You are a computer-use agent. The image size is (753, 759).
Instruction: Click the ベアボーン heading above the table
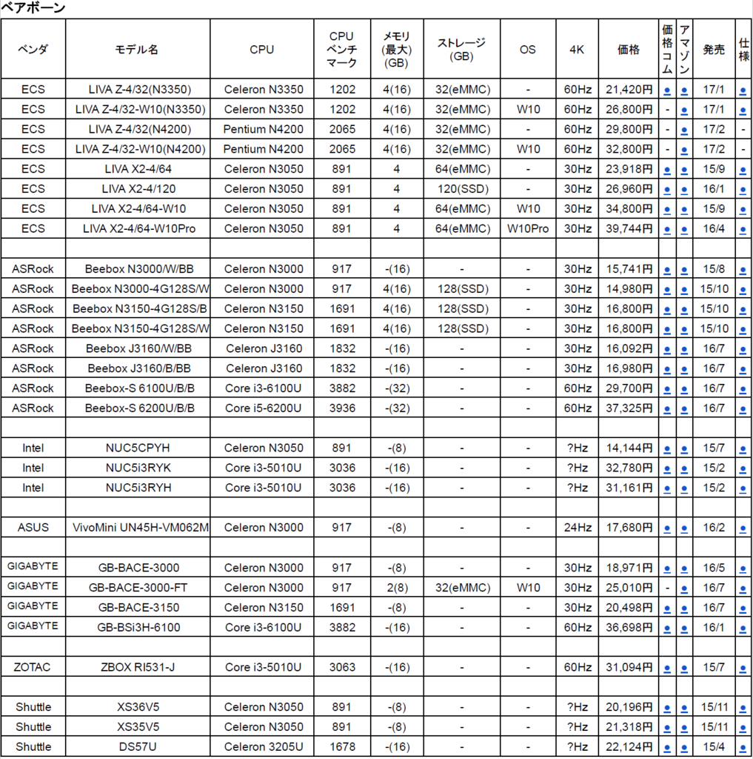[33, 7]
